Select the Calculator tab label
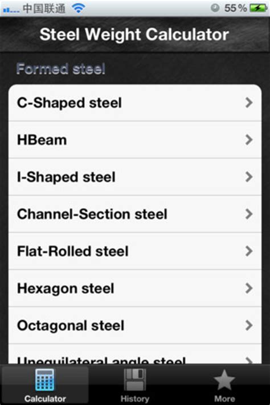Viewport: 270px width, 405px height. pos(45,399)
